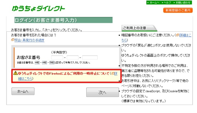Screen dimensions: 197x113
Task: Click the ゆうちょダイレクト logo
Action: click(x=38, y=9)
